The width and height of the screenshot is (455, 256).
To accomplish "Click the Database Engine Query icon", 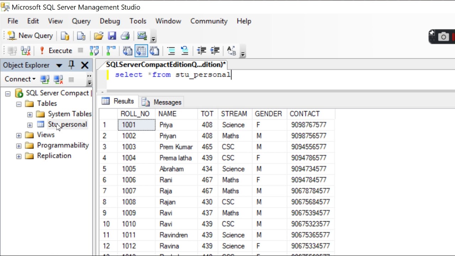I will pos(65,36).
